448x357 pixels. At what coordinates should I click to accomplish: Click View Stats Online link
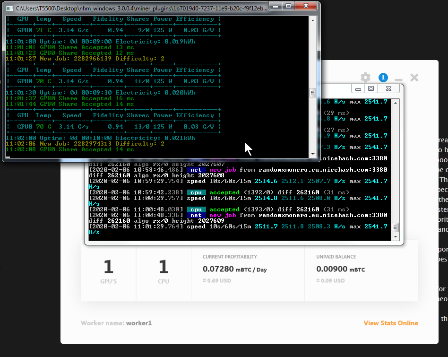point(390,323)
